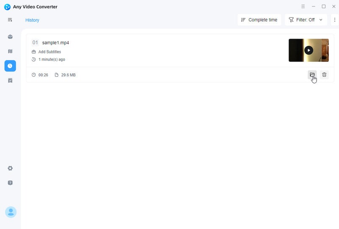Maximize the Any Video Converter window

click(x=324, y=6)
